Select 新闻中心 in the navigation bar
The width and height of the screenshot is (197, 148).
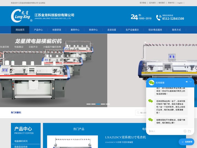[93, 30]
